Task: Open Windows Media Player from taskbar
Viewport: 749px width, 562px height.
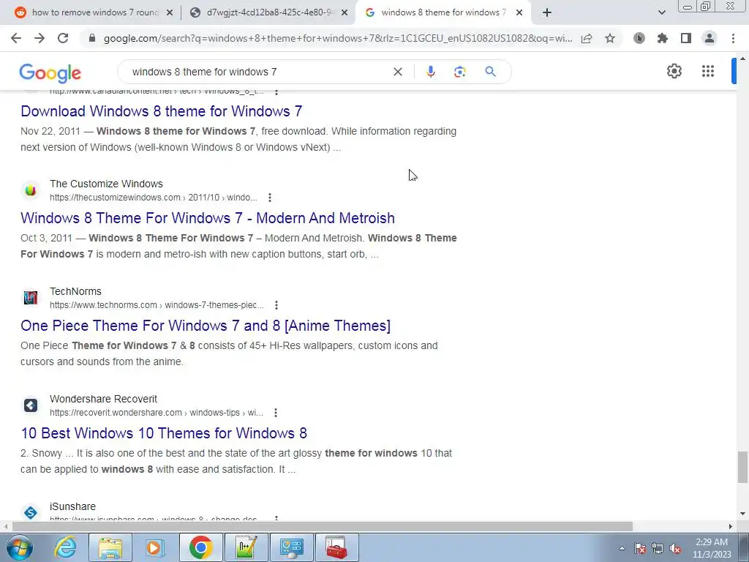Action: click(x=155, y=547)
